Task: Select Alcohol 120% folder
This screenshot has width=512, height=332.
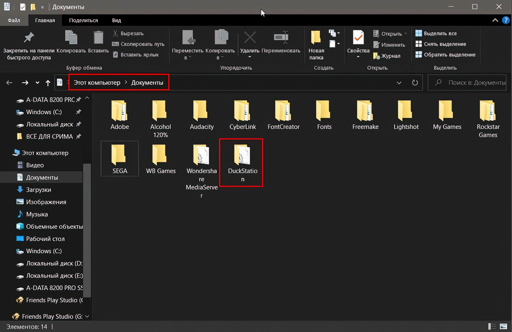Action: [160, 119]
